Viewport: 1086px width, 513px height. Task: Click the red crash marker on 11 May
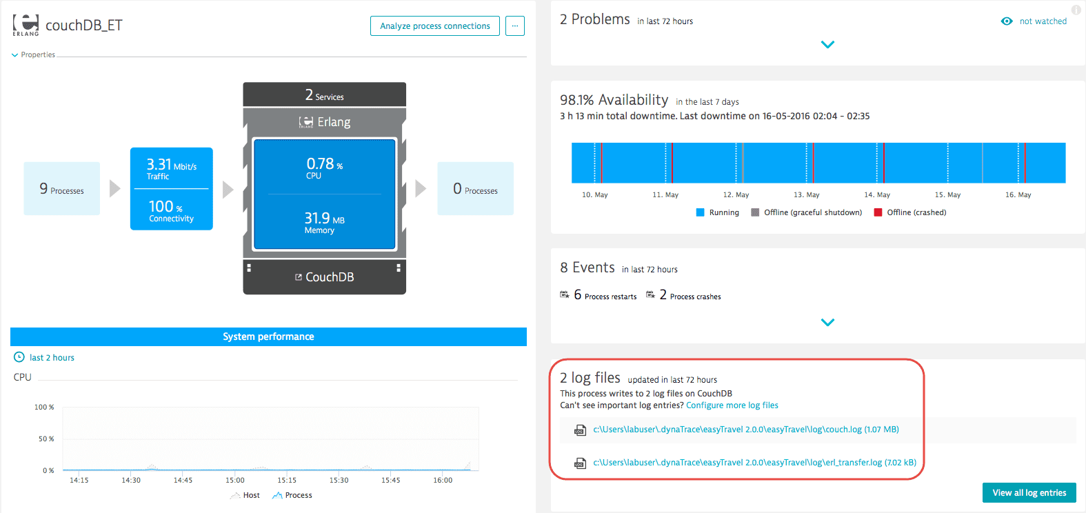672,163
